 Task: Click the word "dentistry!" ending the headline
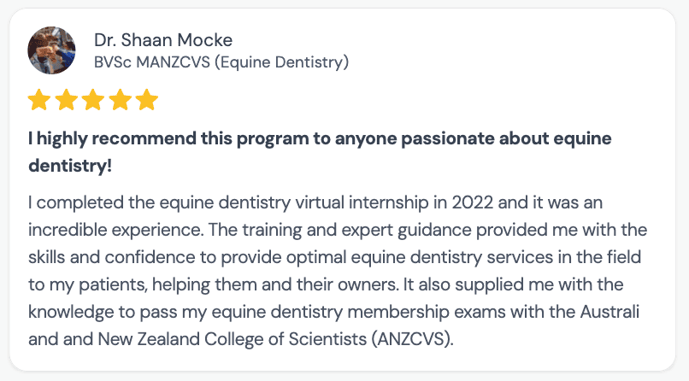click(x=70, y=166)
